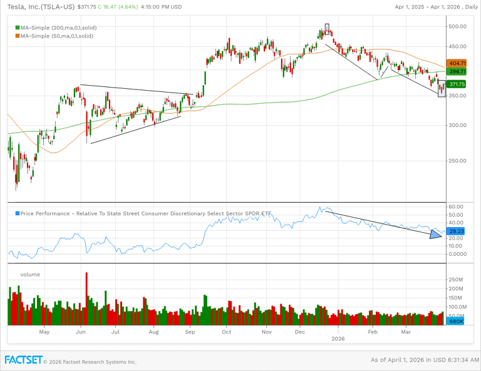Click the tallest red volume bar in June
The height and width of the screenshot is (371, 481).
(86, 298)
